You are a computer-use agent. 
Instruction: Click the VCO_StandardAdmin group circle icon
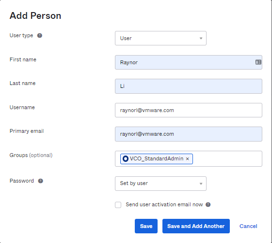[126, 158]
